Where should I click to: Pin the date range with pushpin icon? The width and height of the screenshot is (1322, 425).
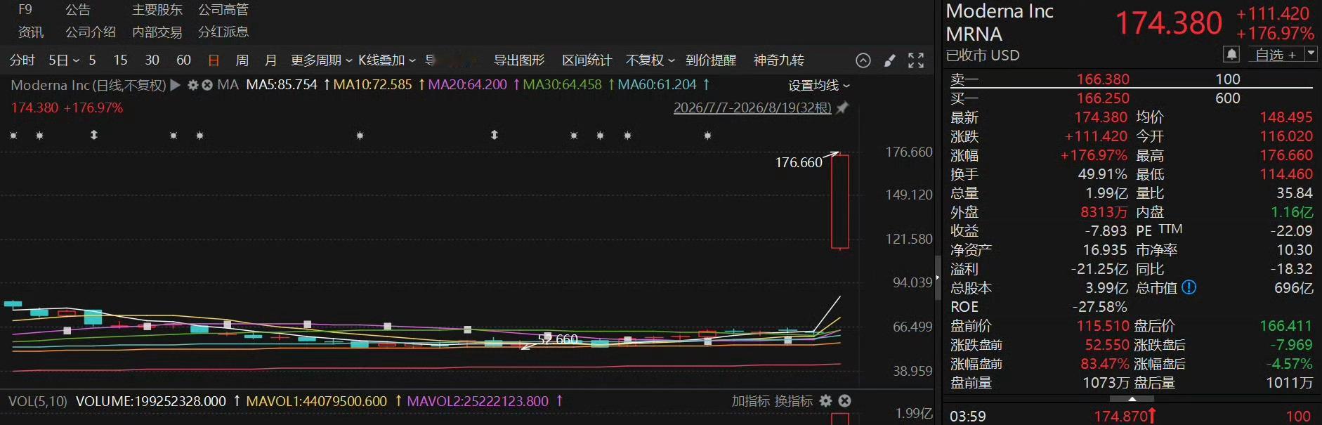843,107
